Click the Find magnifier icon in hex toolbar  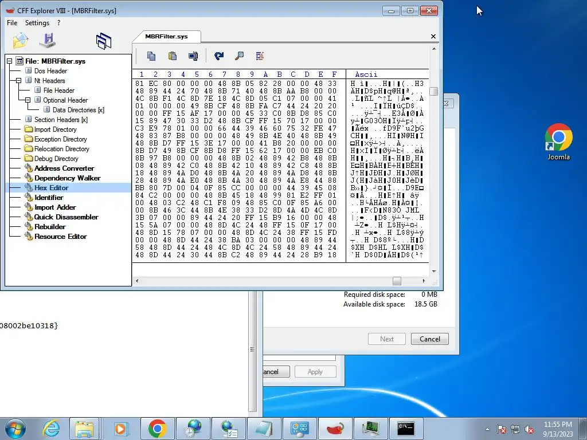click(239, 56)
